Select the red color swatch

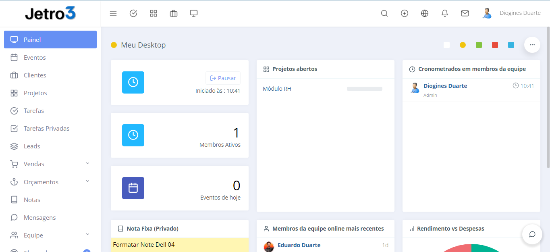pos(495,45)
